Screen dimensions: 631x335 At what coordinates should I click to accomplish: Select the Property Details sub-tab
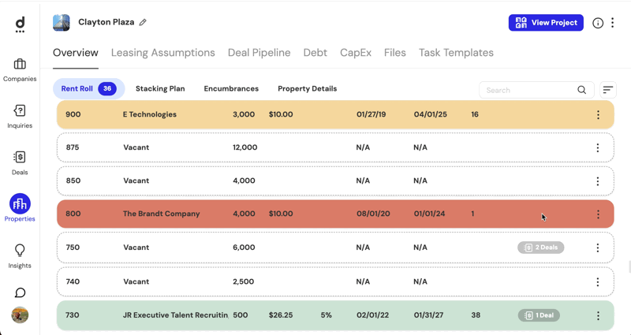pyautogui.click(x=307, y=88)
